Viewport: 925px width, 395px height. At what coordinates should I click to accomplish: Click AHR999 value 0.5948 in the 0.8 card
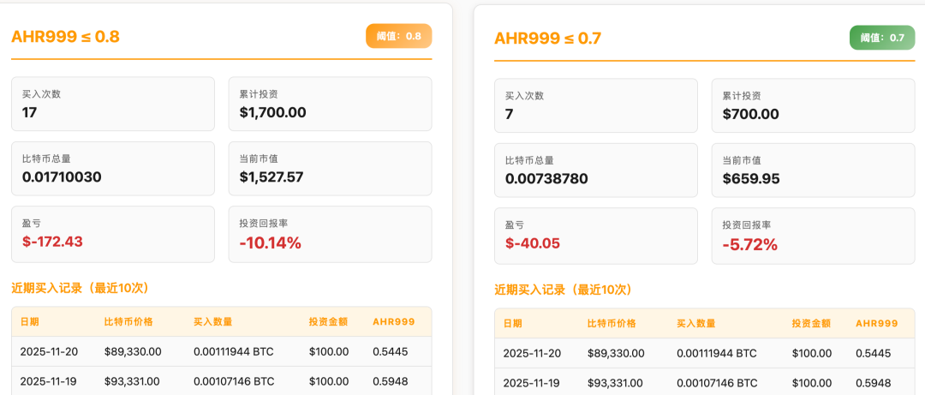coord(390,381)
